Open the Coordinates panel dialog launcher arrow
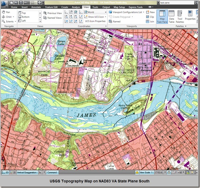Image resolution: width=200 pixels, height=188 pixels. click(106, 26)
